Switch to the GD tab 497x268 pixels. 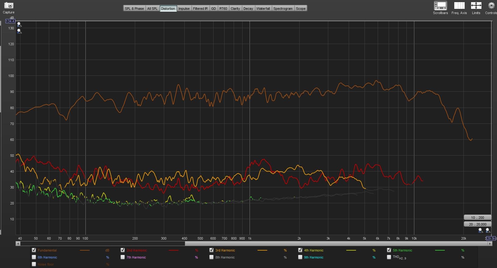coord(214,9)
